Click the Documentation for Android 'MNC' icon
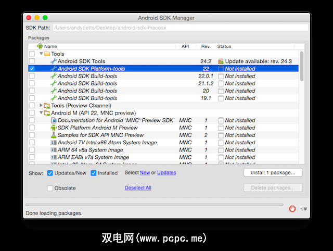 (54, 120)
